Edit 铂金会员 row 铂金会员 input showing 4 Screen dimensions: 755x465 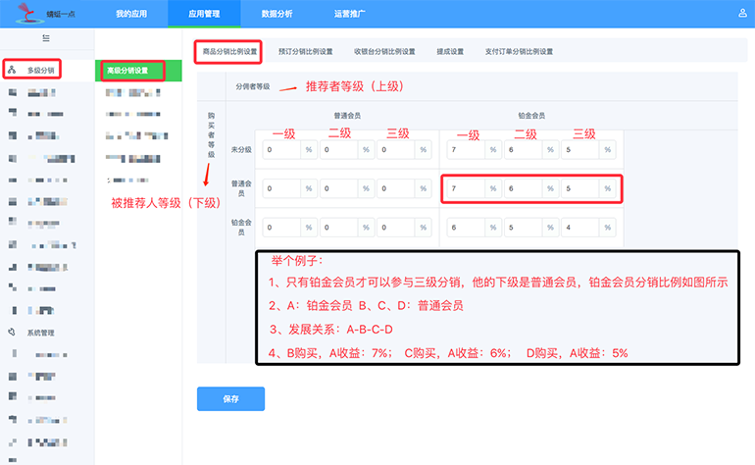580,228
